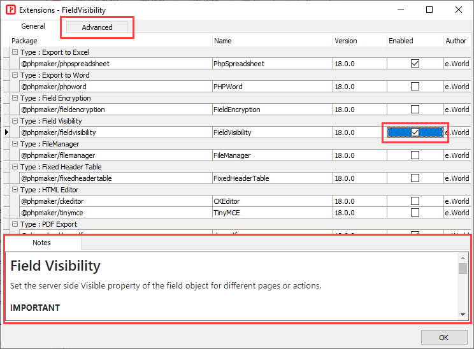Click the Notes scrollbar down arrow
This screenshot has width=474, height=349.
pyautogui.click(x=463, y=314)
